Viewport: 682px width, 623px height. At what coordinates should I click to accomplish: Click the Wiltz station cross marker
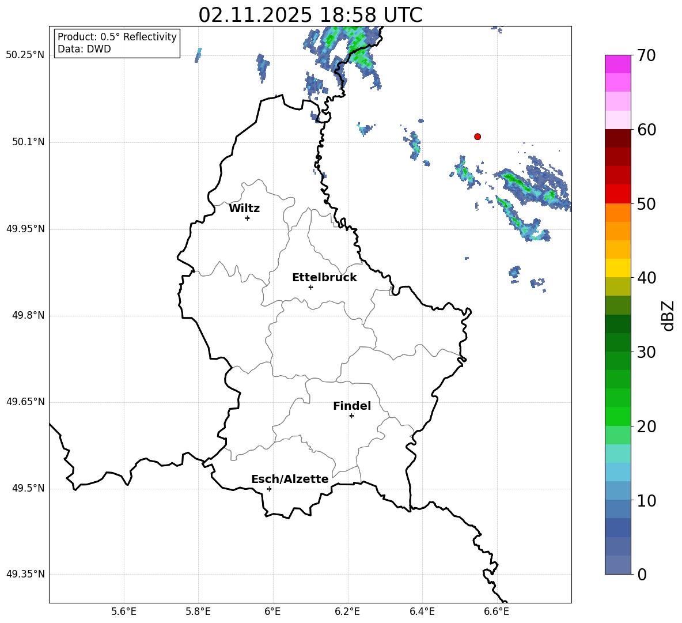(x=248, y=218)
